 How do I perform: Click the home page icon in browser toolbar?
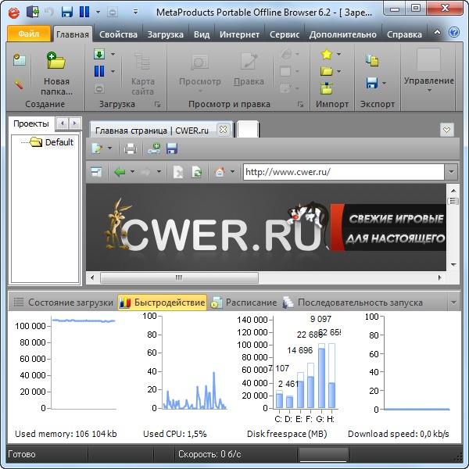pos(220,172)
